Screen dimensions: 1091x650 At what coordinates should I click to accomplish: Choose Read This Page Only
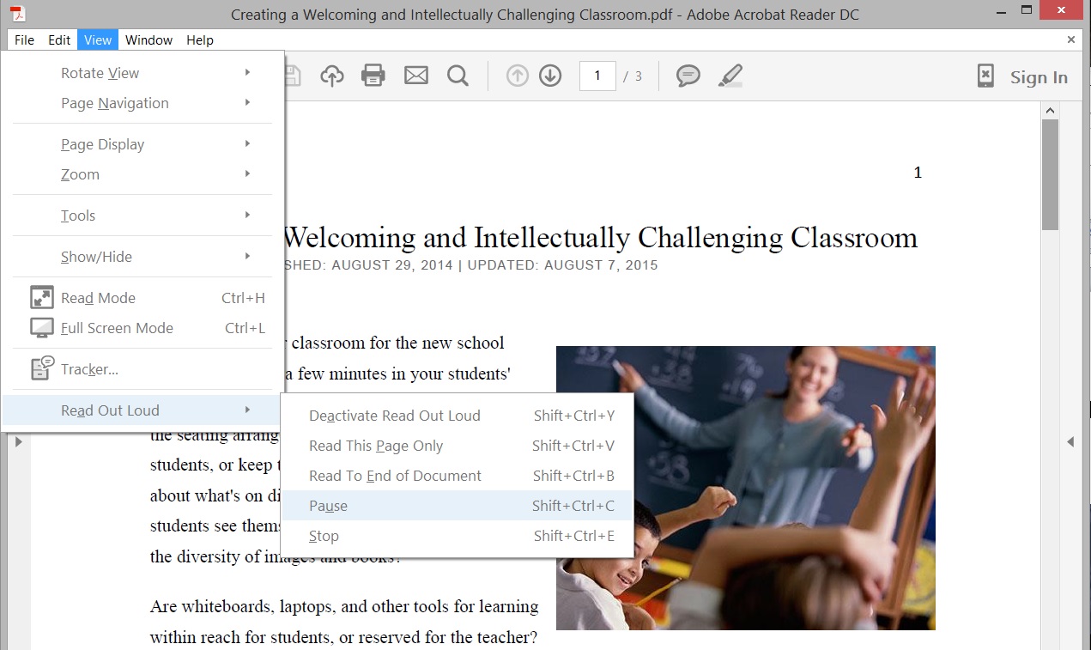[458, 446]
